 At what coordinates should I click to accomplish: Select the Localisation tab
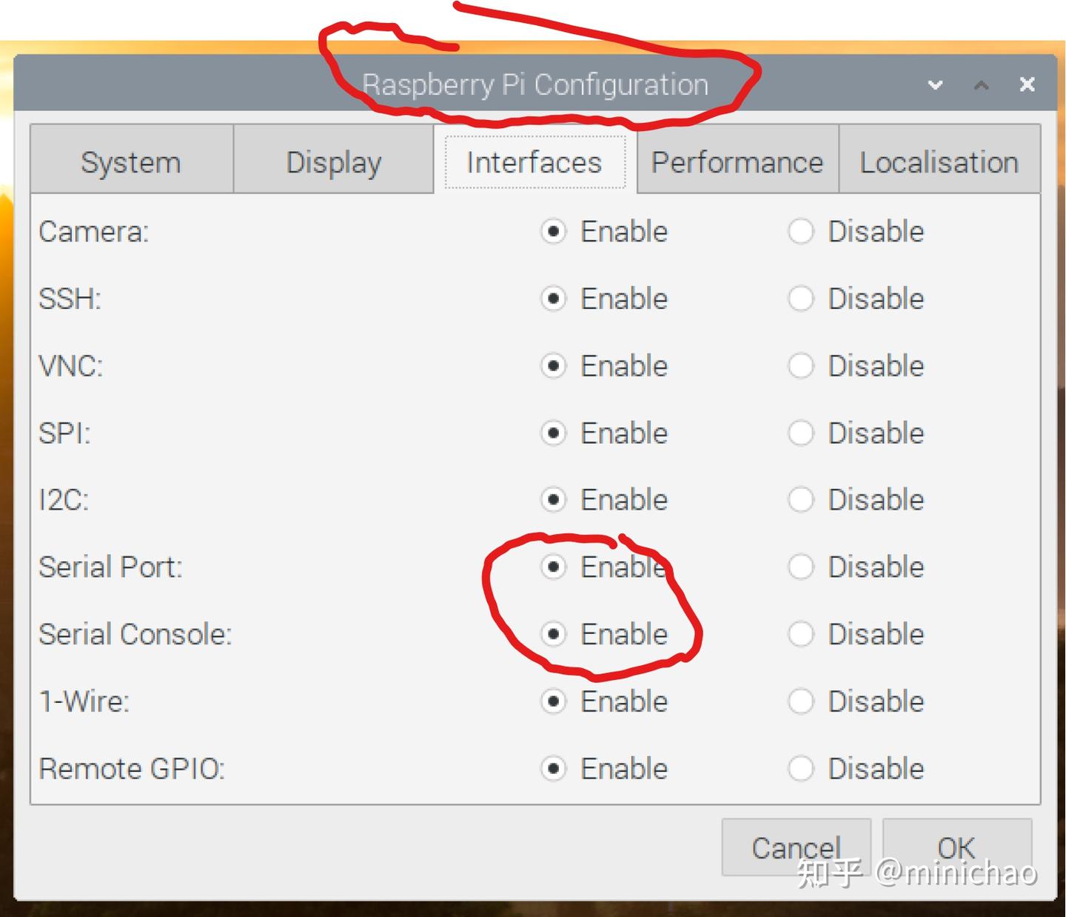[939, 162]
